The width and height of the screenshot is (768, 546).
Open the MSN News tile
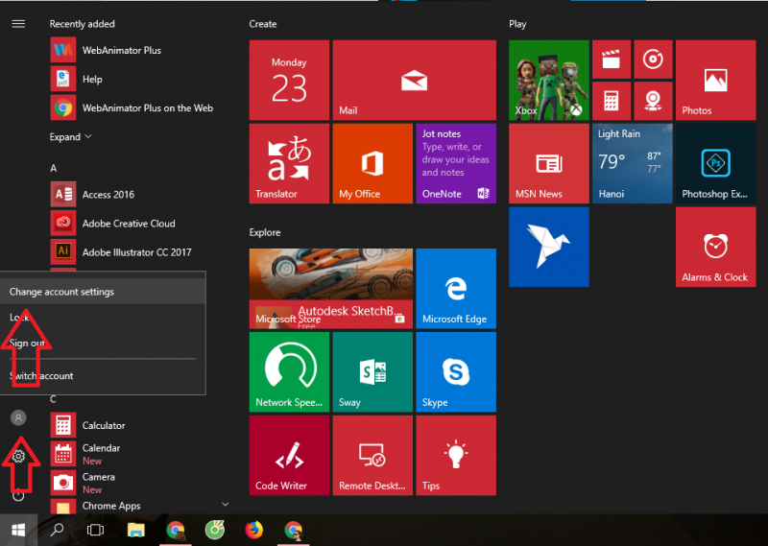tap(548, 163)
